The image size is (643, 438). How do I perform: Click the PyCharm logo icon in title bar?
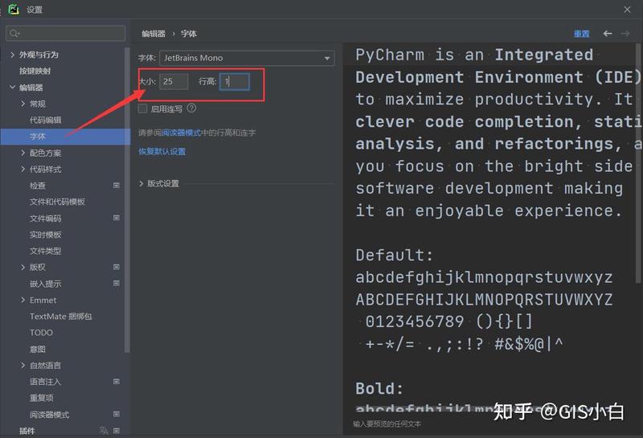(14, 9)
